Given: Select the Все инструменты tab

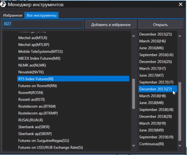Looking at the screenshot, I should [41, 15].
